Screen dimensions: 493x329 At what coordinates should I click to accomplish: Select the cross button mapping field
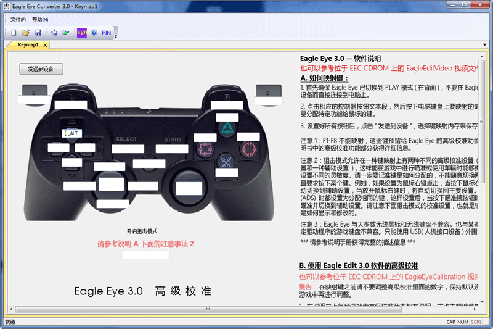pos(227,172)
